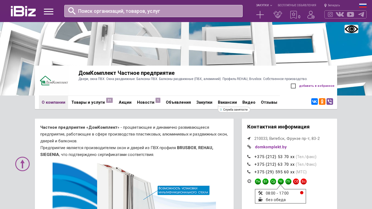The width and height of the screenshot is (372, 209).
Task: Click the user registration icon
Action: (x=311, y=15)
